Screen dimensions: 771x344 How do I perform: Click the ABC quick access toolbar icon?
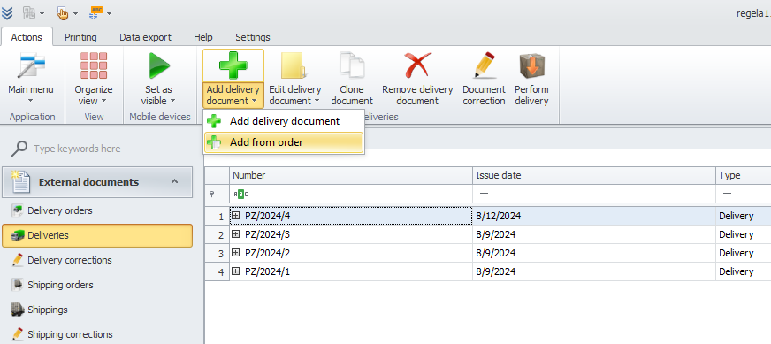coord(95,12)
